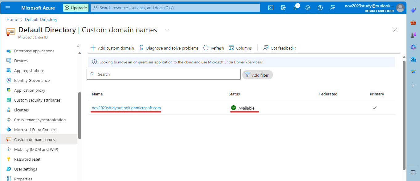Click the Microsoft Azure portal title
Image resolution: width=420 pixels, height=181 pixels.
click(38, 8)
